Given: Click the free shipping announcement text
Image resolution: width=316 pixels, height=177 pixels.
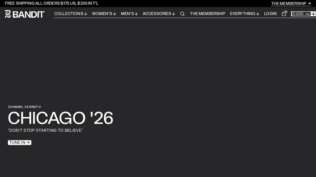Looking at the screenshot, I should coord(51,3).
